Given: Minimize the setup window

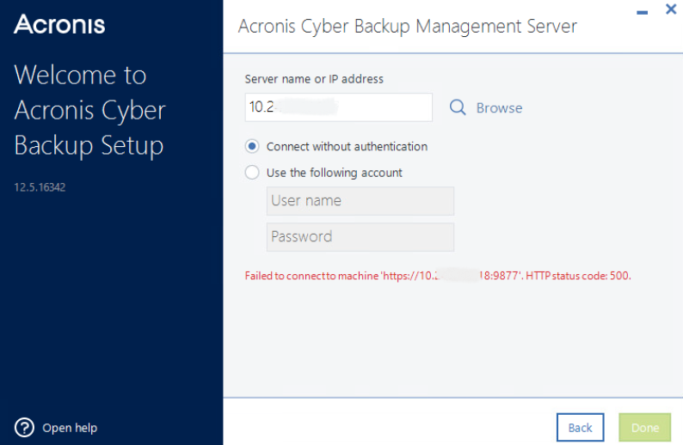Looking at the screenshot, I should coord(642,12).
